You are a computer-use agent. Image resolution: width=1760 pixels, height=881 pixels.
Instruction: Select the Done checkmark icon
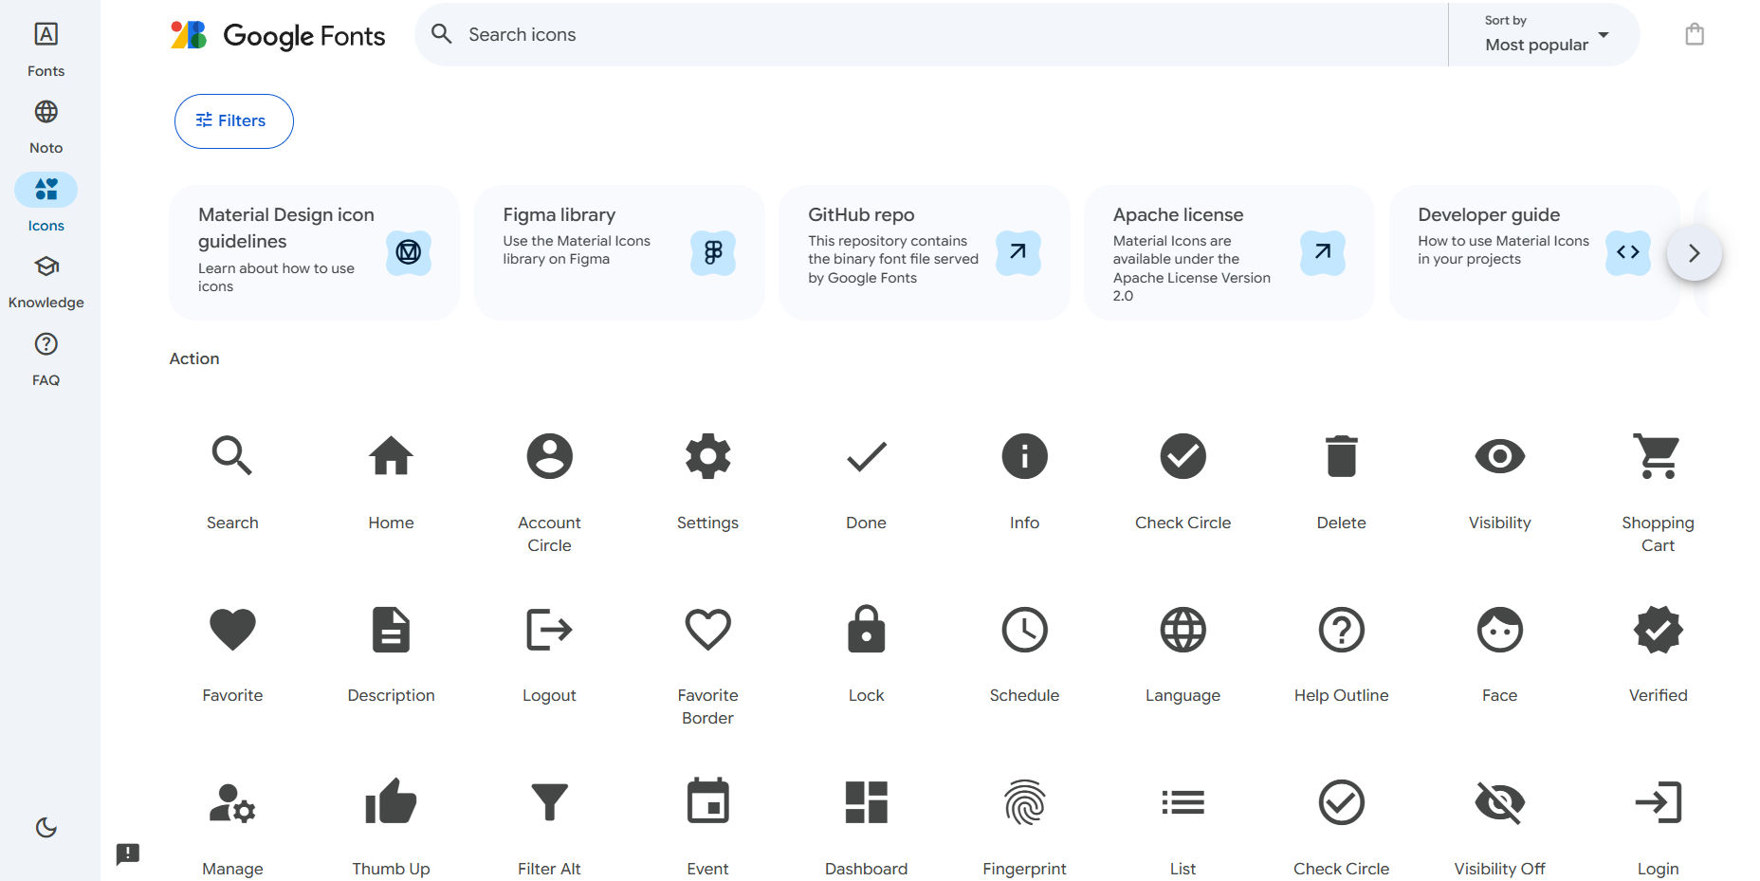point(866,456)
